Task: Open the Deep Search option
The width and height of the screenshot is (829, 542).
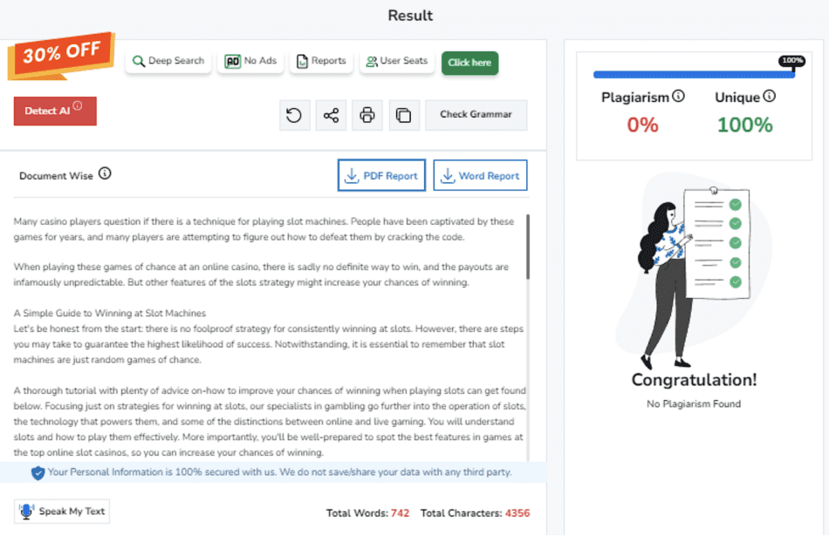Action: coord(168,61)
